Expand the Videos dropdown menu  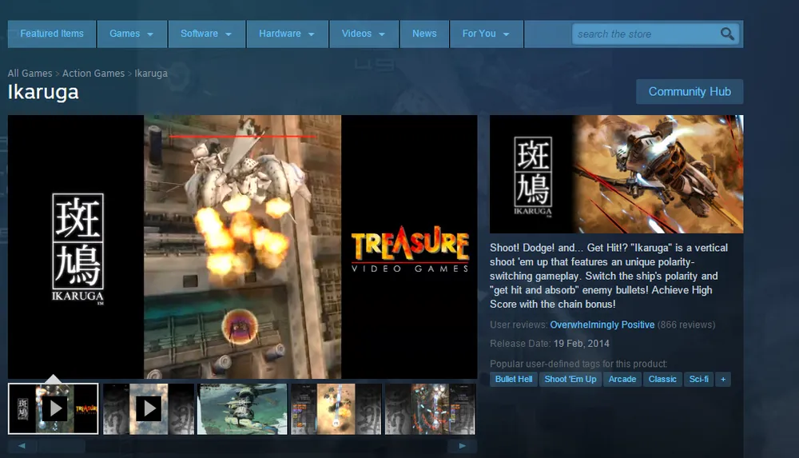pos(364,34)
